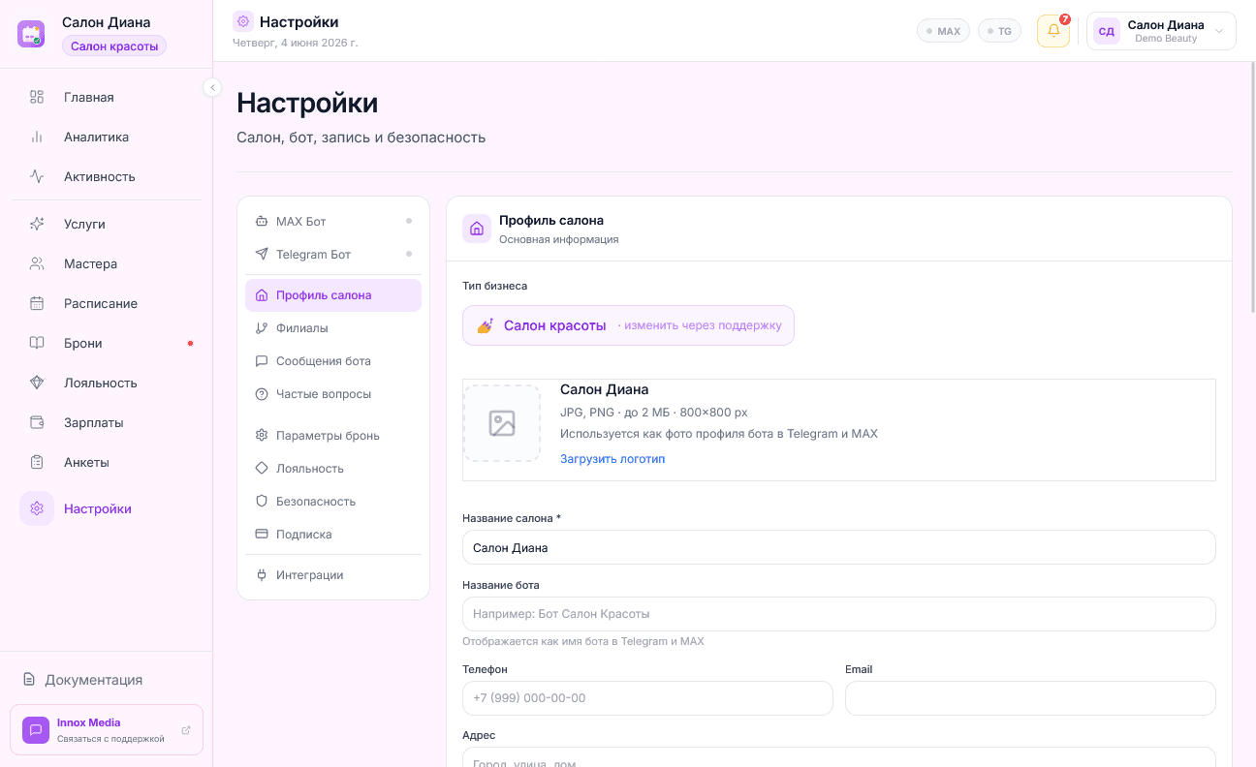Viewport: 1256px width, 767px height.
Task: Click the Название салона input field
Action: [x=839, y=547]
